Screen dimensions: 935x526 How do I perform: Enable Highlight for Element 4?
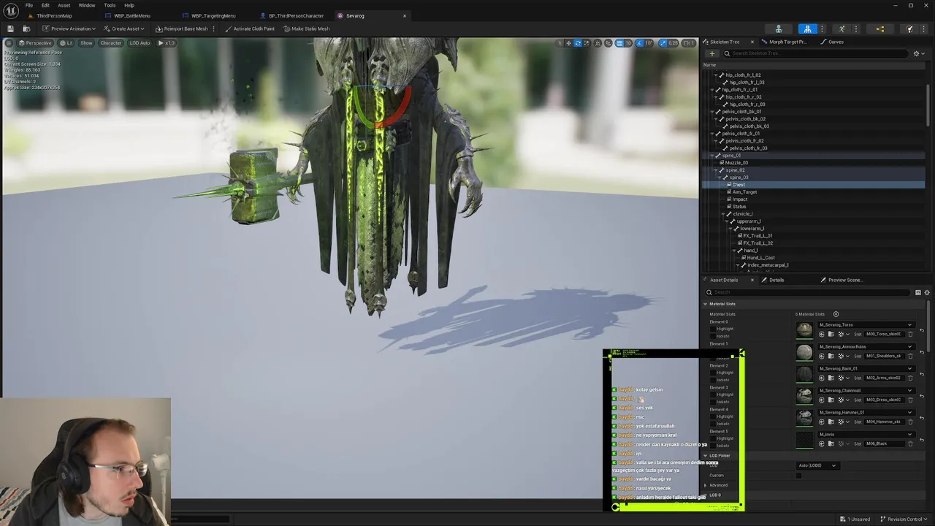(x=714, y=416)
